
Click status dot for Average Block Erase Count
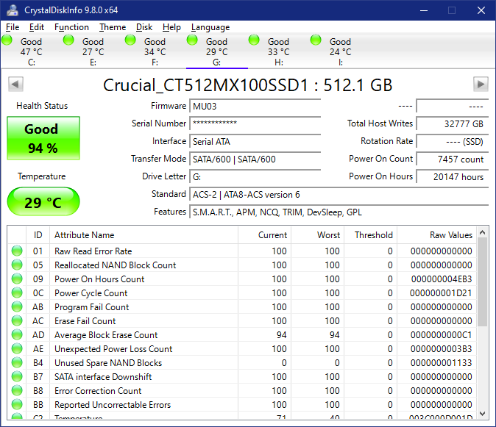pos(17,334)
